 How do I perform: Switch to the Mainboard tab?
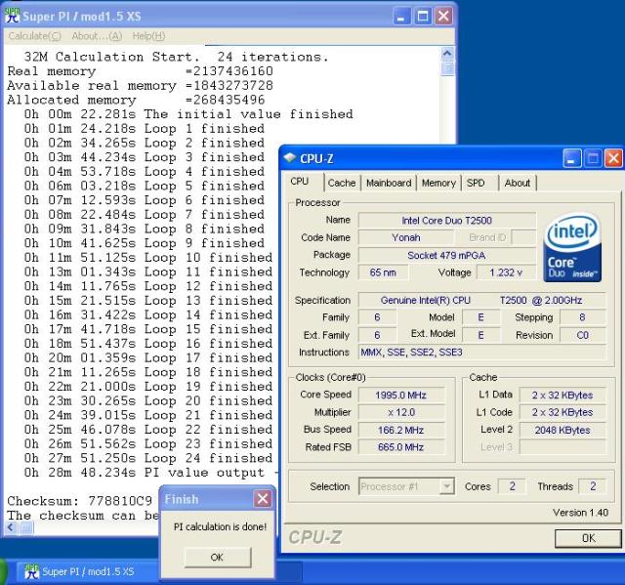pyautogui.click(x=389, y=183)
